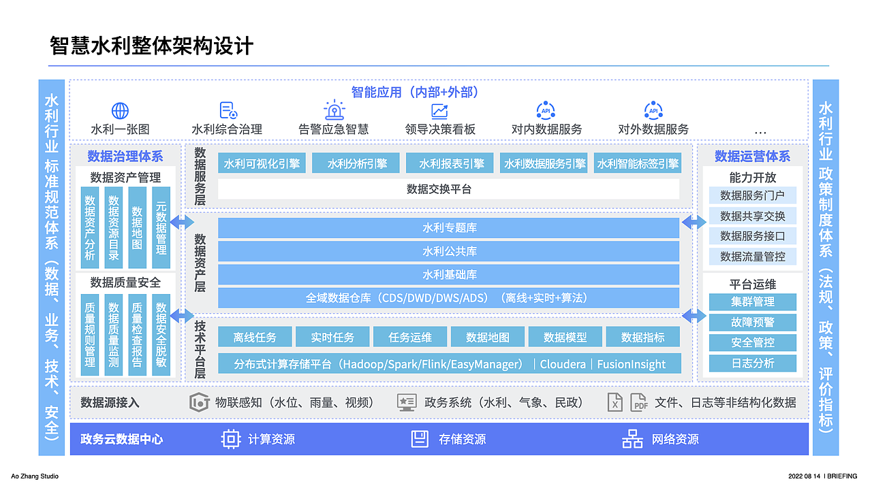Select the 实时任务 box

332,337
